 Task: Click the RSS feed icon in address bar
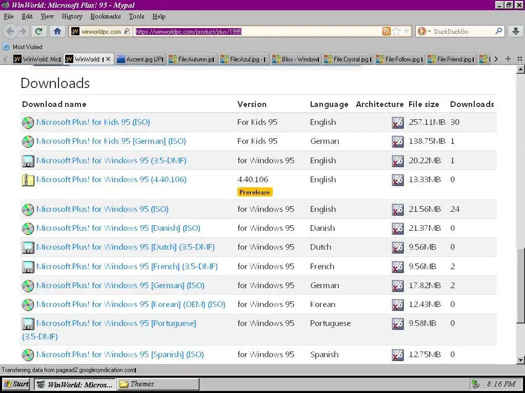tap(386, 31)
